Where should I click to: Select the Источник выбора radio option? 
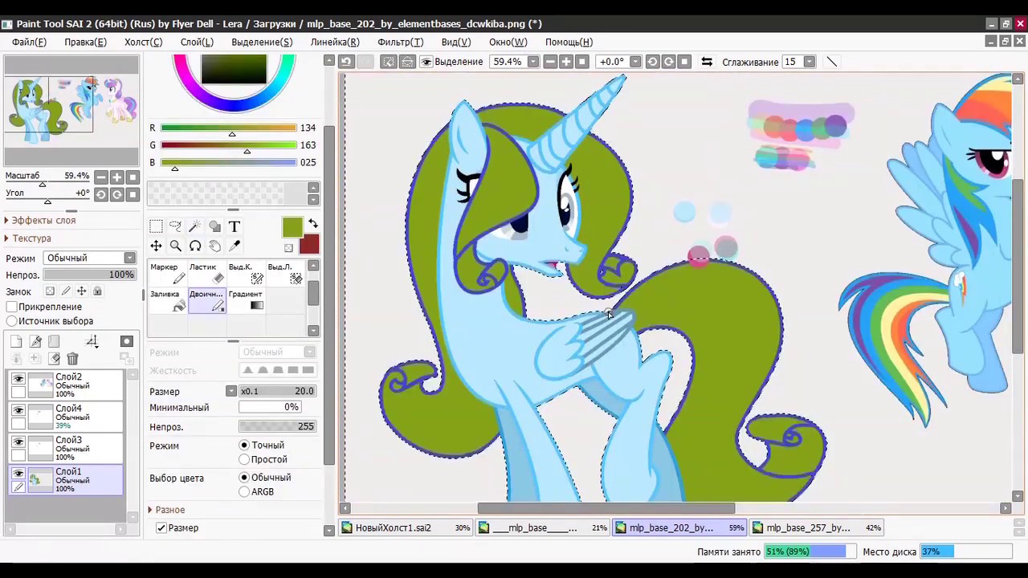point(12,320)
